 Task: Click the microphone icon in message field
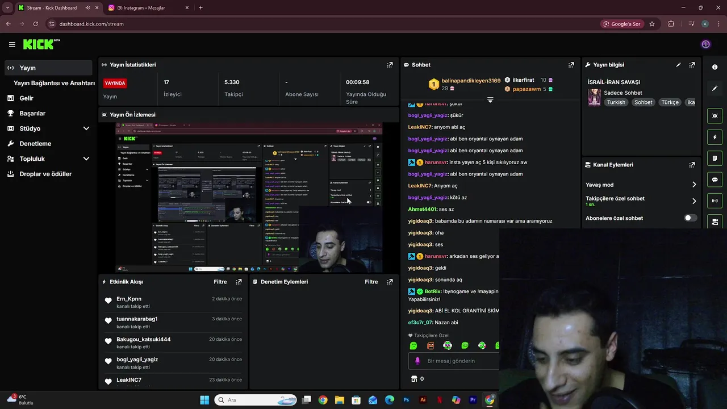point(417,361)
